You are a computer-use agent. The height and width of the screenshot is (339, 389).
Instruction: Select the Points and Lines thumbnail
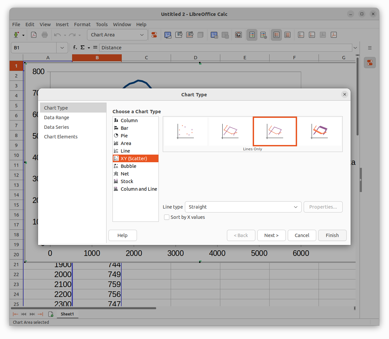click(230, 131)
